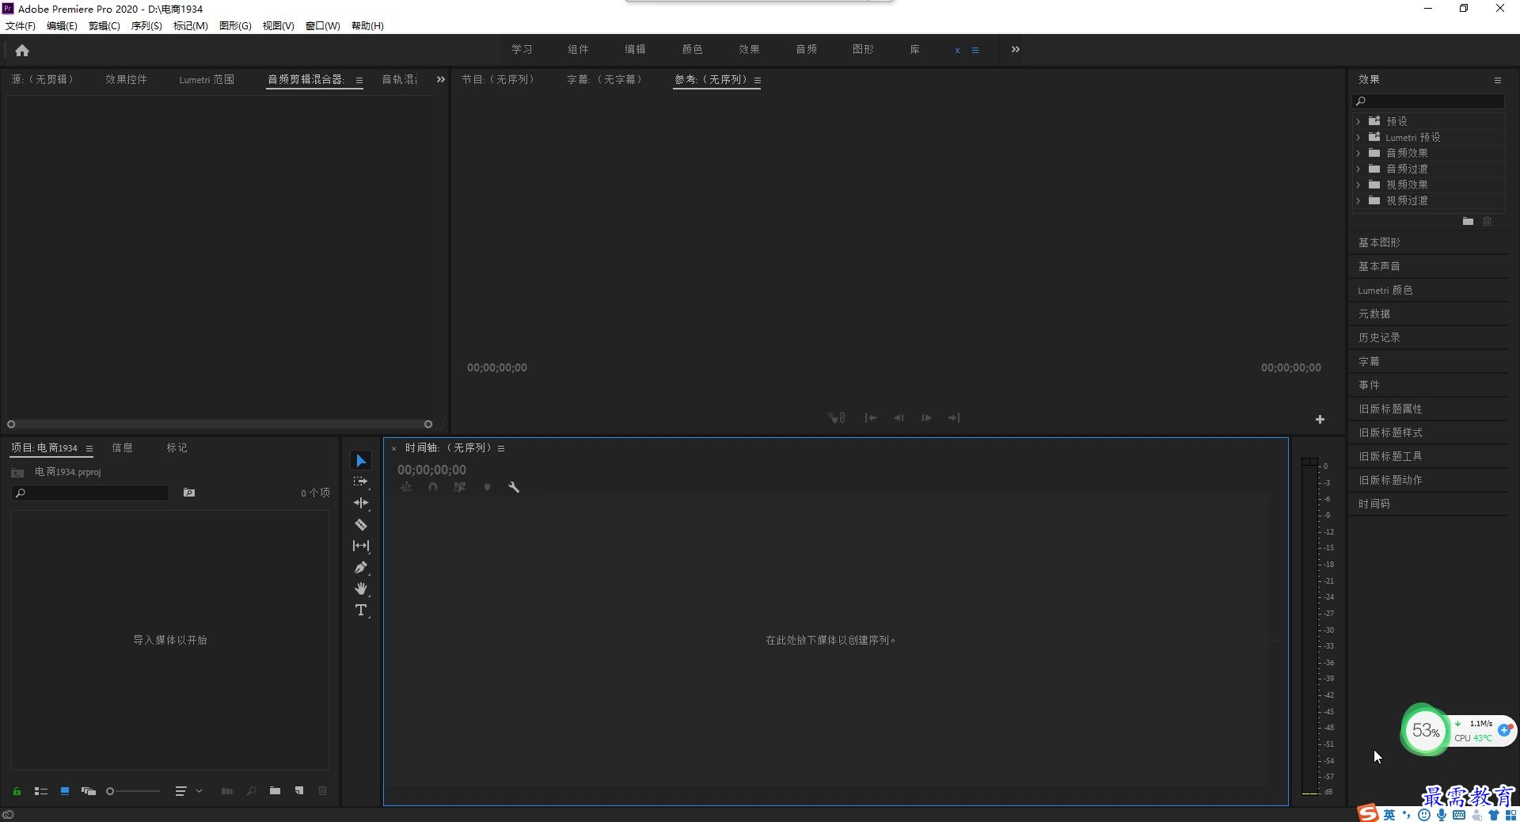The image size is (1520, 822).
Task: Click Step Forward one frame button
Action: click(926, 417)
